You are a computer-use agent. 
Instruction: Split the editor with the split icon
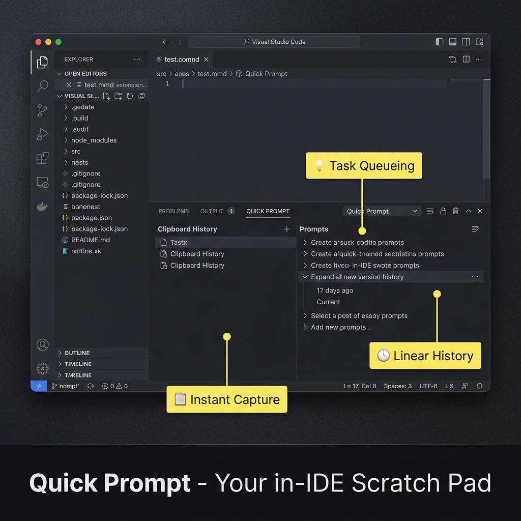point(466,59)
